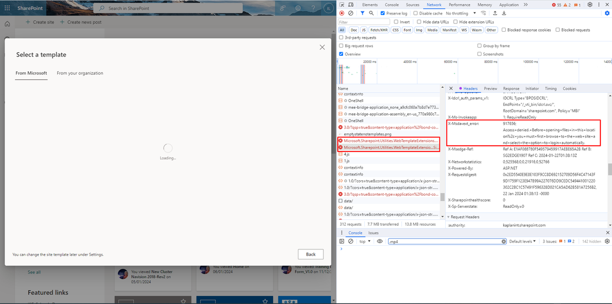Open the Cookies tab of request
This screenshot has width=612, height=304.
pos(569,88)
